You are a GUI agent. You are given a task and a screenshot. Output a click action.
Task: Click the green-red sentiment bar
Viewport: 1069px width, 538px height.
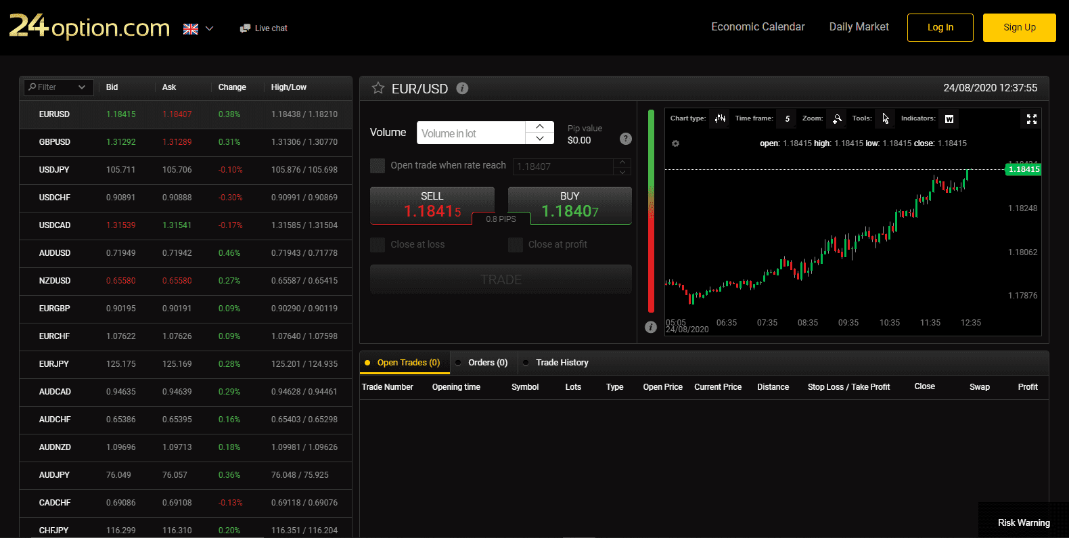652,210
